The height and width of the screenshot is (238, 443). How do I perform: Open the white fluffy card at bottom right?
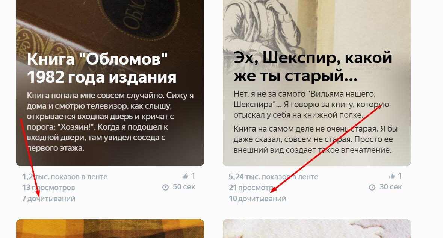click(x=316, y=228)
